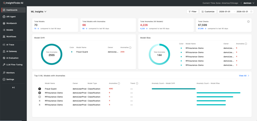
Task: Collapse the sidebar with arrow icon
Action: [x=14, y=88]
